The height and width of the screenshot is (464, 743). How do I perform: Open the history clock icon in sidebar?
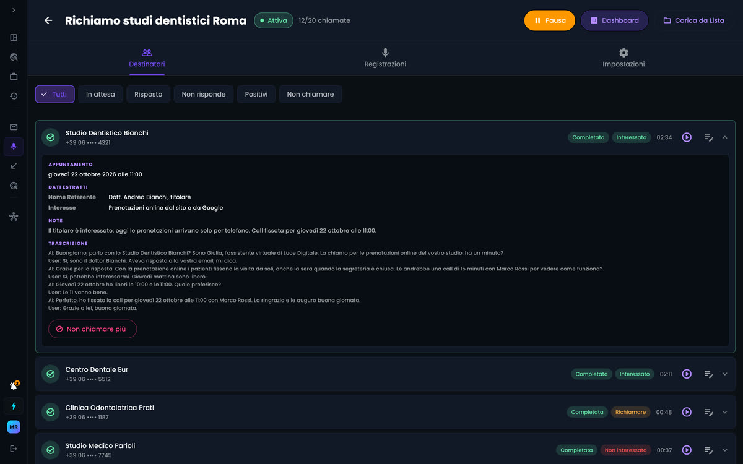point(14,96)
